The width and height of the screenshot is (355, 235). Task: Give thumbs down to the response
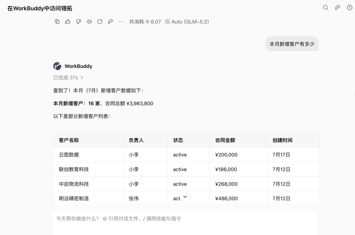78,21
